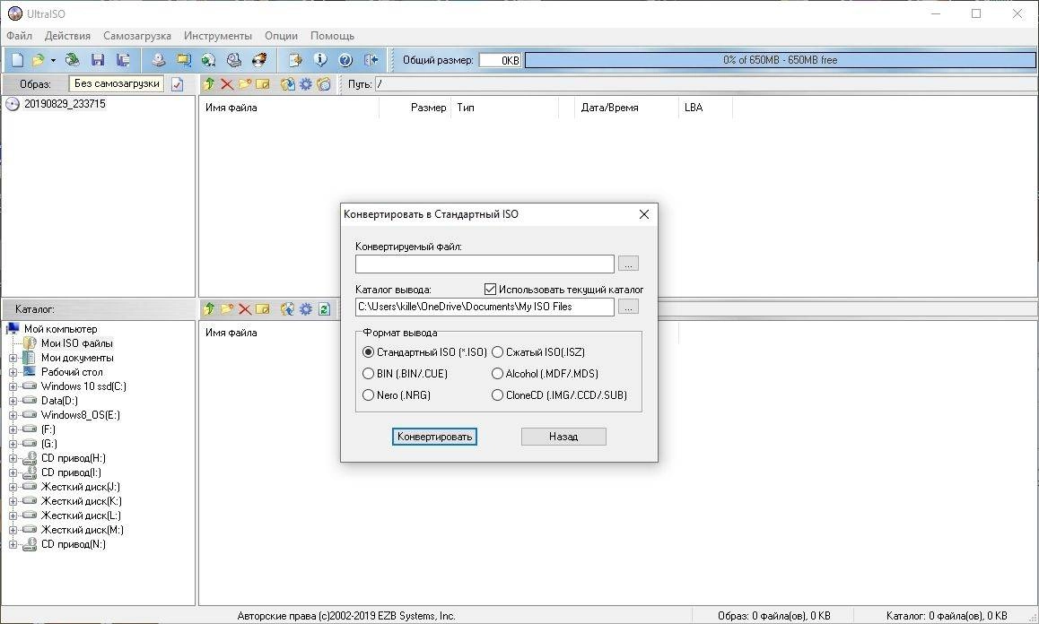Screen dimensions: 1039x624
Task: Click the boot info checkmark icon next to Образ
Action: click(177, 84)
